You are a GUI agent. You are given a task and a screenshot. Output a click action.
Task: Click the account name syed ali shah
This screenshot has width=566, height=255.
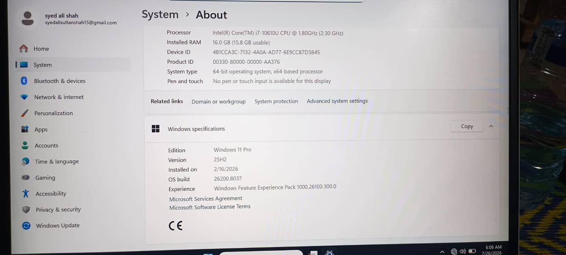tap(62, 16)
